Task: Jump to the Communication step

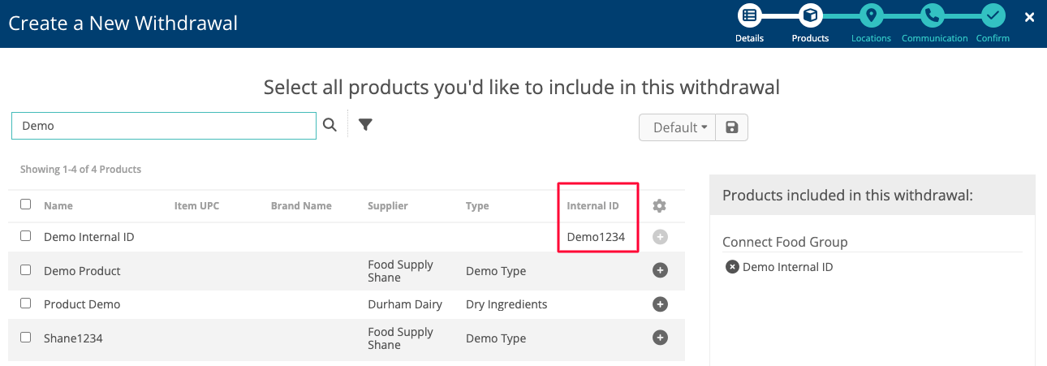Action: pos(933,15)
